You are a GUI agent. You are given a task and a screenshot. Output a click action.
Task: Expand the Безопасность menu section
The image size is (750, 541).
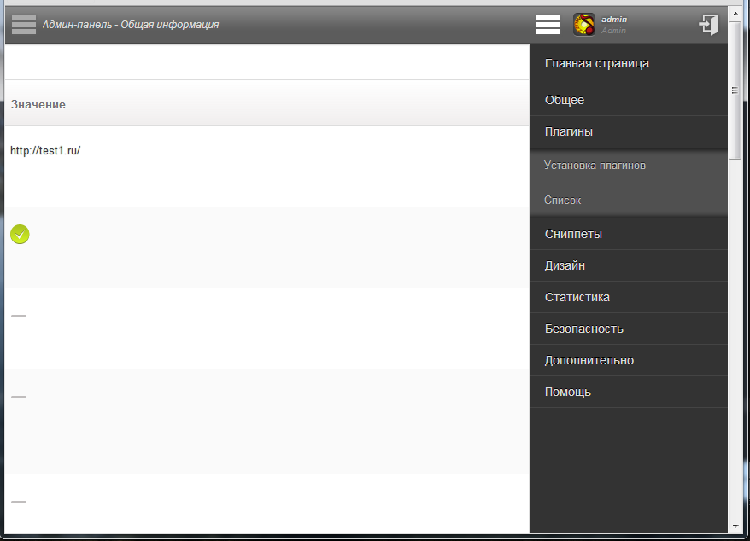[x=629, y=329]
